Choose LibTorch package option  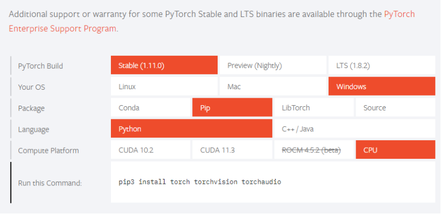(313, 108)
